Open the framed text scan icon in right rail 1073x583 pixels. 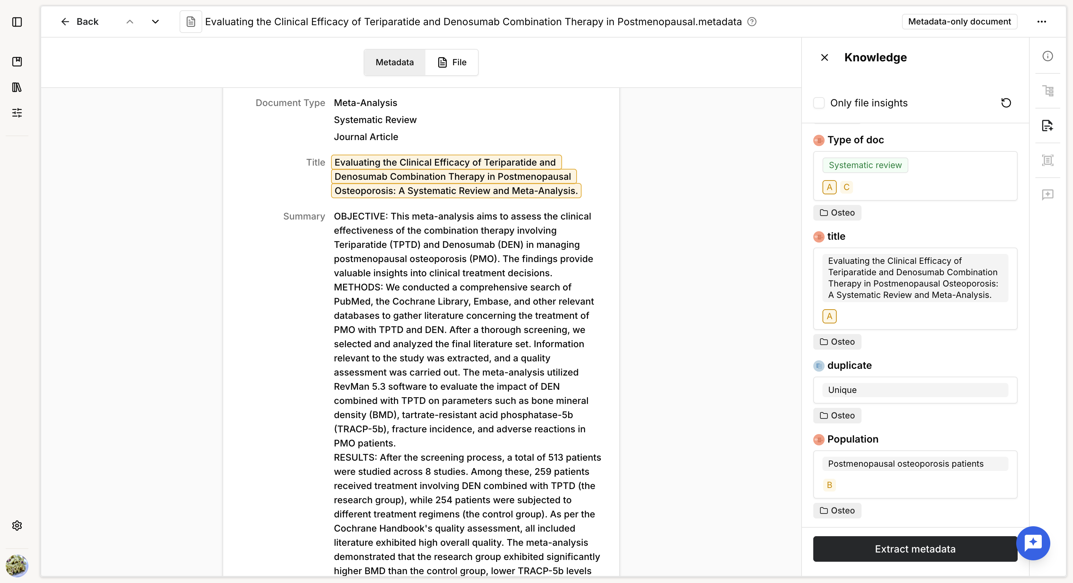[1047, 160]
